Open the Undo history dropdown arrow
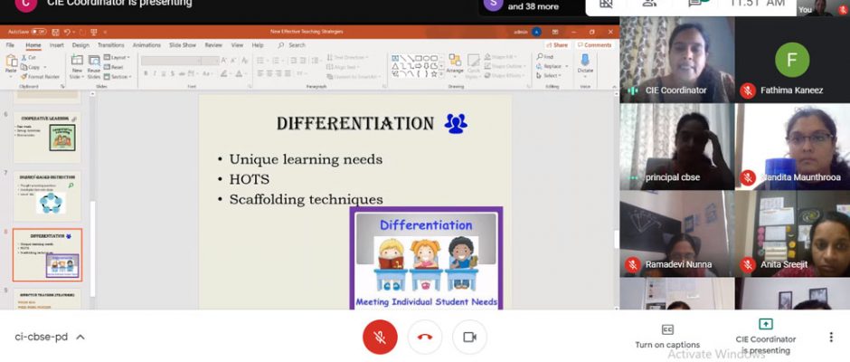 click(74, 32)
